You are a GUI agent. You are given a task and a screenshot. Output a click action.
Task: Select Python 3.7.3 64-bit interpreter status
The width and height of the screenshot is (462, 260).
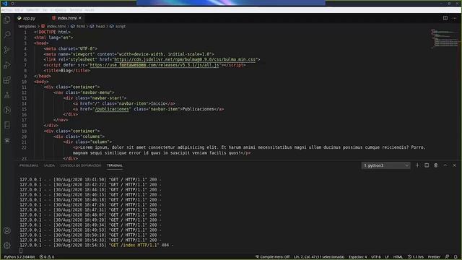coord(19,257)
